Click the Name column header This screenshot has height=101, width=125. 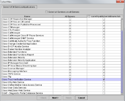coord(27,16)
